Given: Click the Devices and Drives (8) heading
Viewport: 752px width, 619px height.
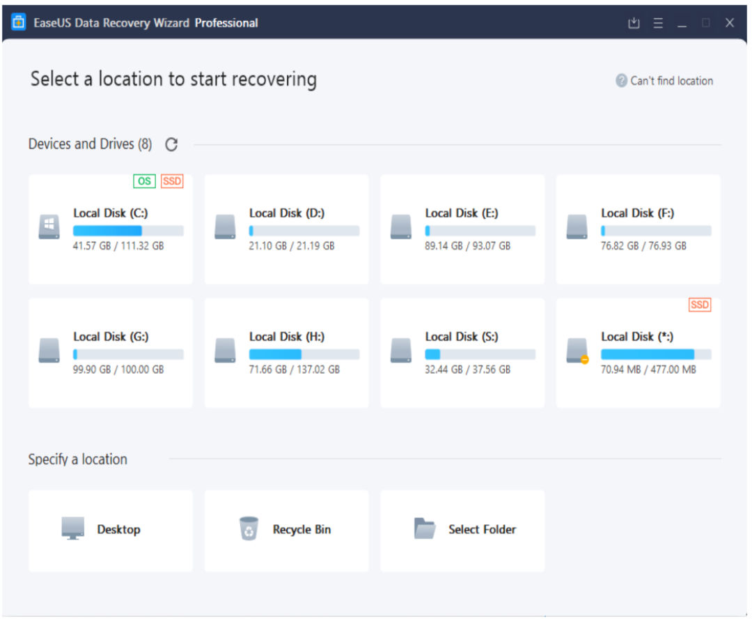Looking at the screenshot, I should pos(90,144).
